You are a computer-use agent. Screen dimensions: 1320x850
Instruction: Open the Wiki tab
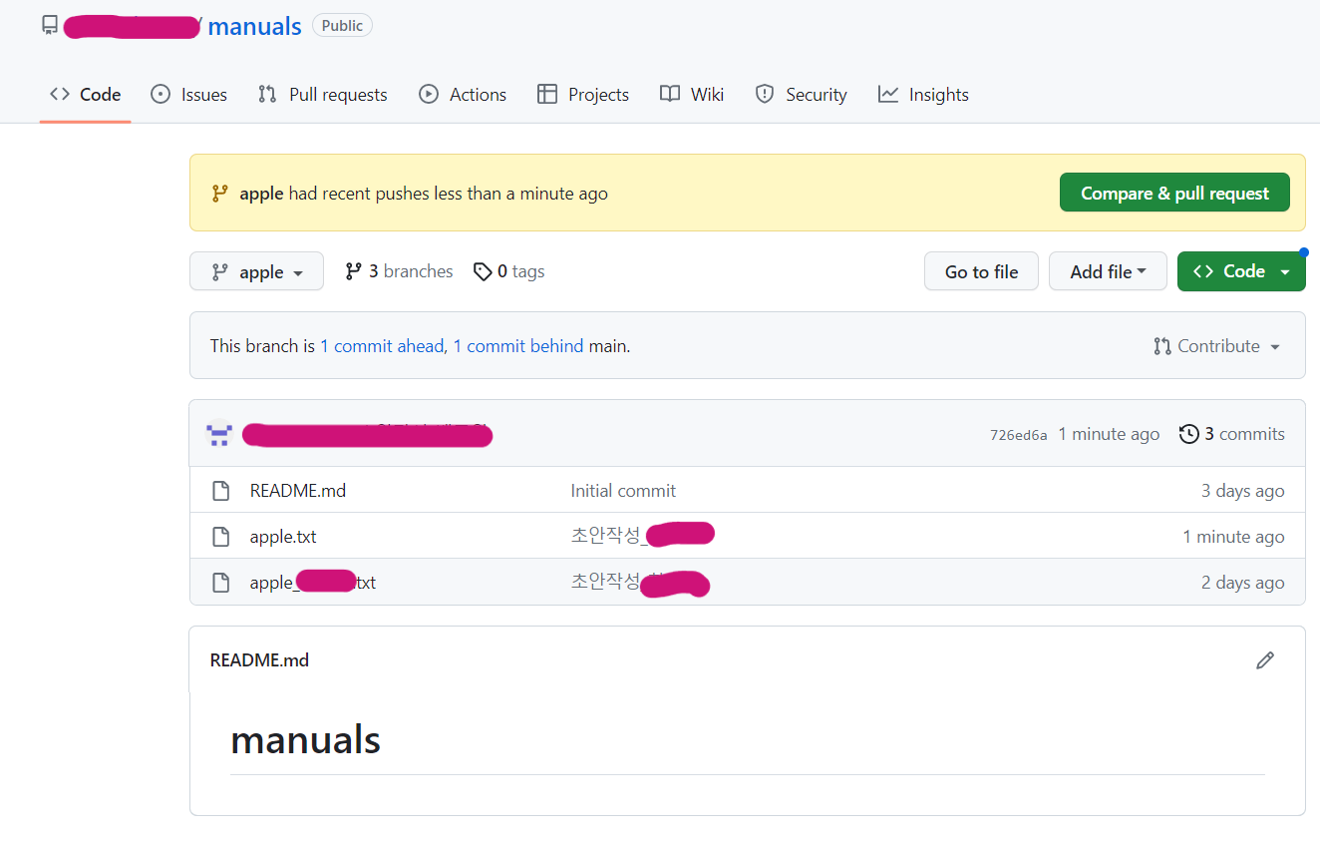tap(692, 95)
